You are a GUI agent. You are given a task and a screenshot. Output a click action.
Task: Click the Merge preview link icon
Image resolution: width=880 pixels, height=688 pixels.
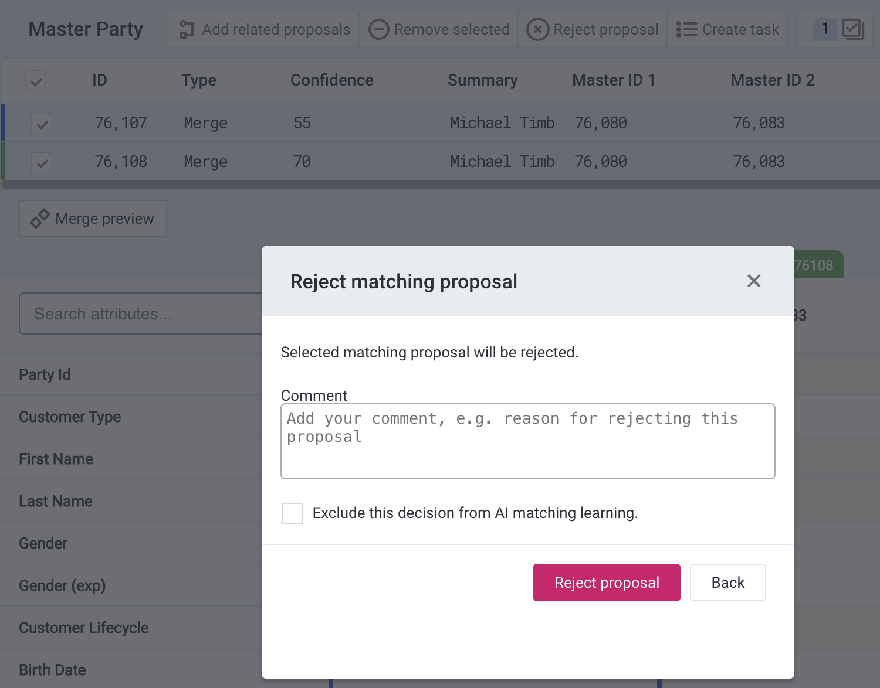[x=39, y=218]
